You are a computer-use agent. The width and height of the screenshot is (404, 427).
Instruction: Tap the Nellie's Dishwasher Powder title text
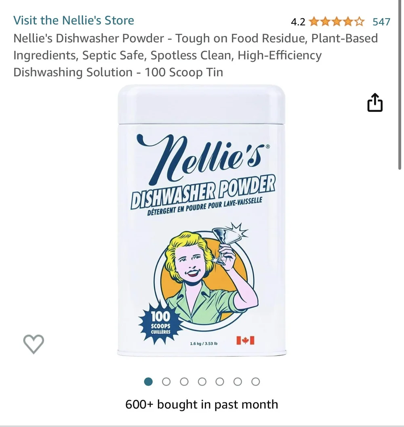pos(196,55)
